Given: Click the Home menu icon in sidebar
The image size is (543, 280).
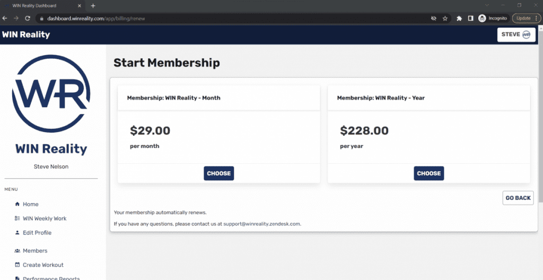Looking at the screenshot, I should tap(17, 204).
